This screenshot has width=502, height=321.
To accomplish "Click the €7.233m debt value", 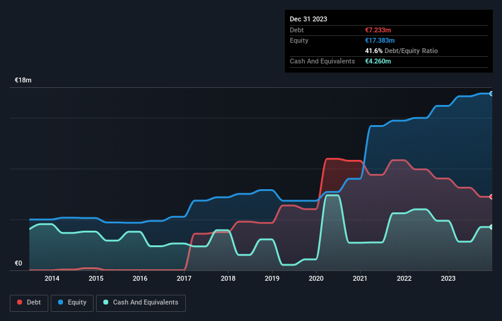I will click(x=378, y=30).
